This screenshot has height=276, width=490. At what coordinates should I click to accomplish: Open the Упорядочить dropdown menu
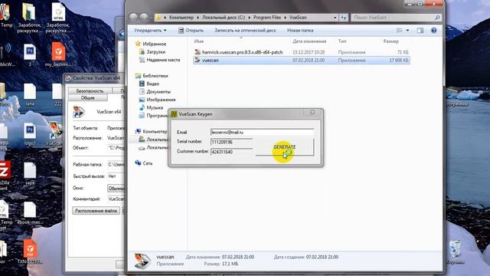pos(150,31)
